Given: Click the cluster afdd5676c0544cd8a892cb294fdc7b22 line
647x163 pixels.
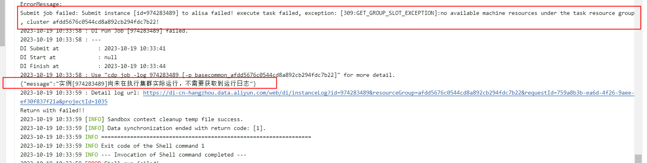Looking at the screenshot, I should 90,22.
